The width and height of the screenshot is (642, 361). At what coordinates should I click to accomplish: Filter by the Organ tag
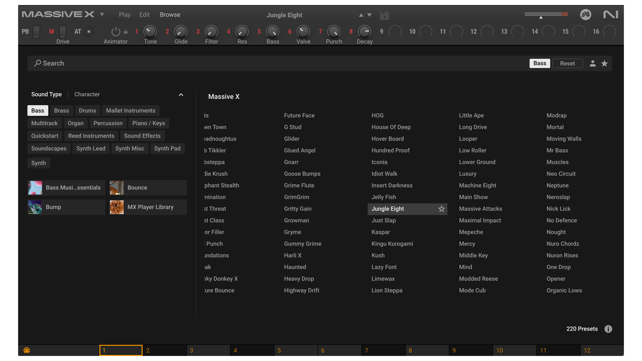pyautogui.click(x=76, y=123)
